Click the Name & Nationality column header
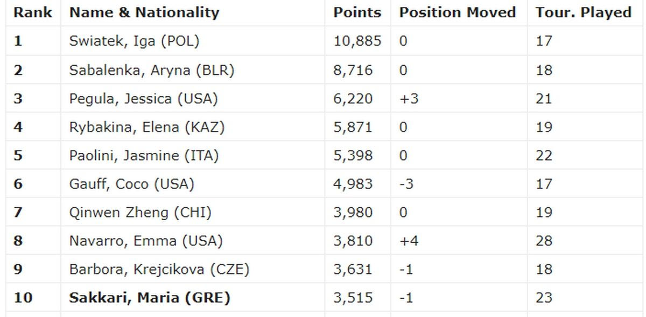The width and height of the screenshot is (646, 317). click(144, 12)
